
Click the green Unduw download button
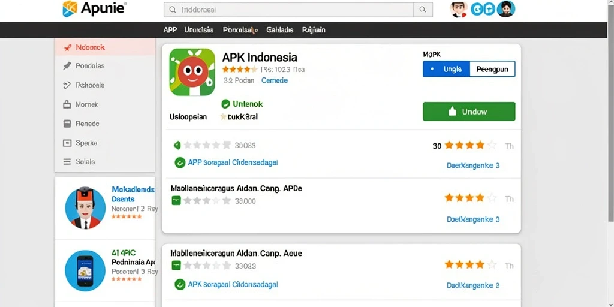(x=469, y=112)
